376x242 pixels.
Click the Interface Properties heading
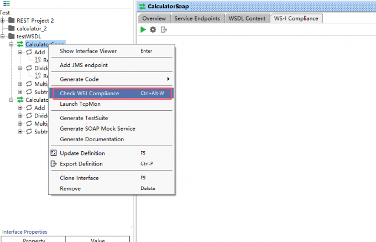pyautogui.click(x=25, y=231)
